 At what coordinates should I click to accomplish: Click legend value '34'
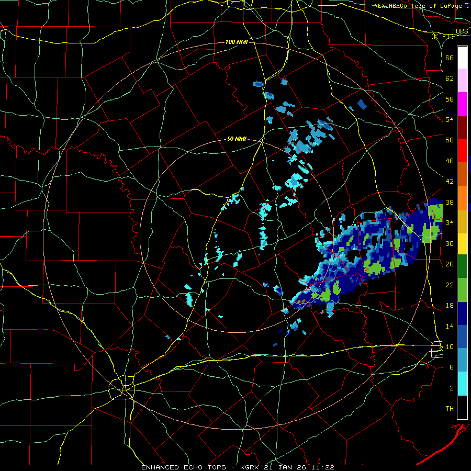[450, 223]
